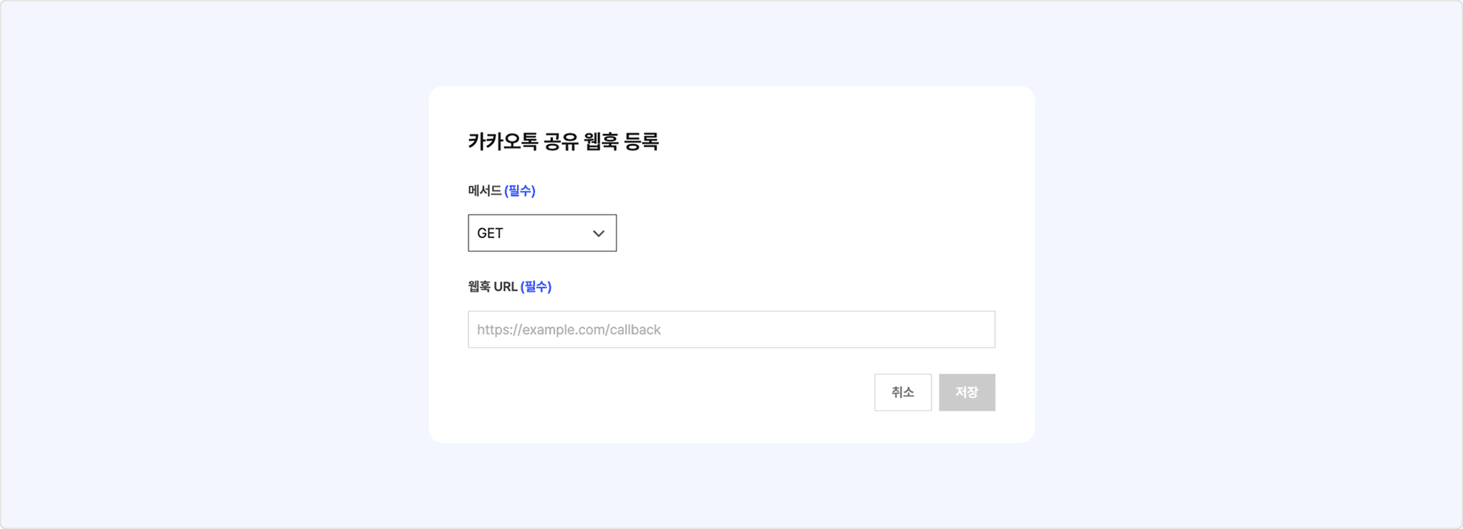Click the GET text in the method box
Image resolution: width=1463 pixels, height=529 pixels.
(491, 234)
